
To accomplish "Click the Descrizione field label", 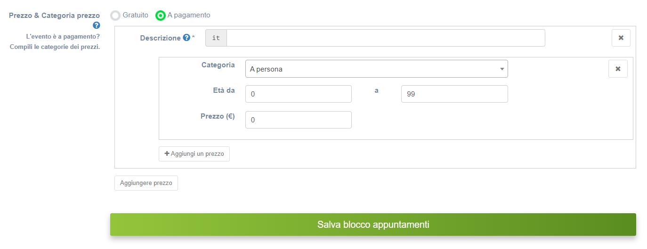I will 160,38.
